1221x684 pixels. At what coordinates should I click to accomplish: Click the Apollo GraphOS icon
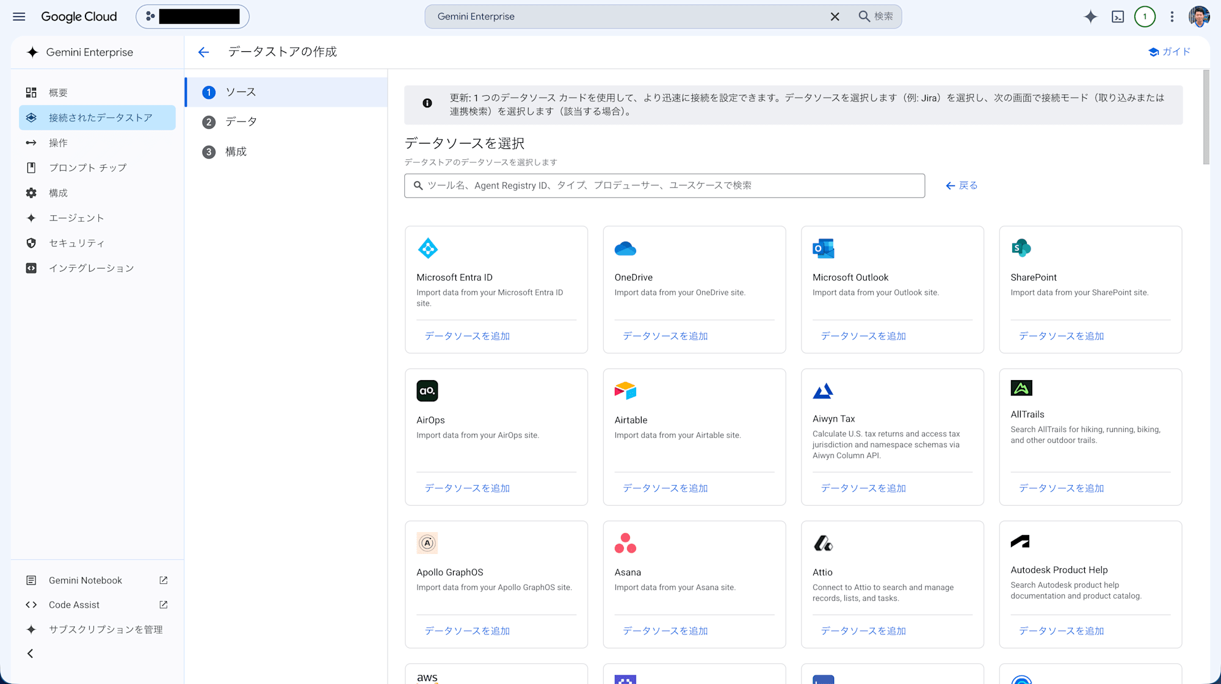pyautogui.click(x=427, y=542)
